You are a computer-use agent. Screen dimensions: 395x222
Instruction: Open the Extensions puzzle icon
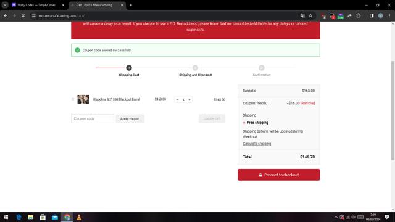pos(359,15)
